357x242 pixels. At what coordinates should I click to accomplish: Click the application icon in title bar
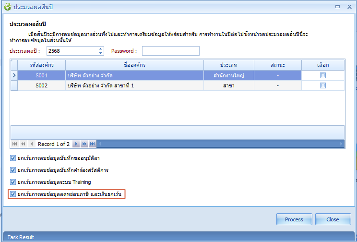click(7, 7)
